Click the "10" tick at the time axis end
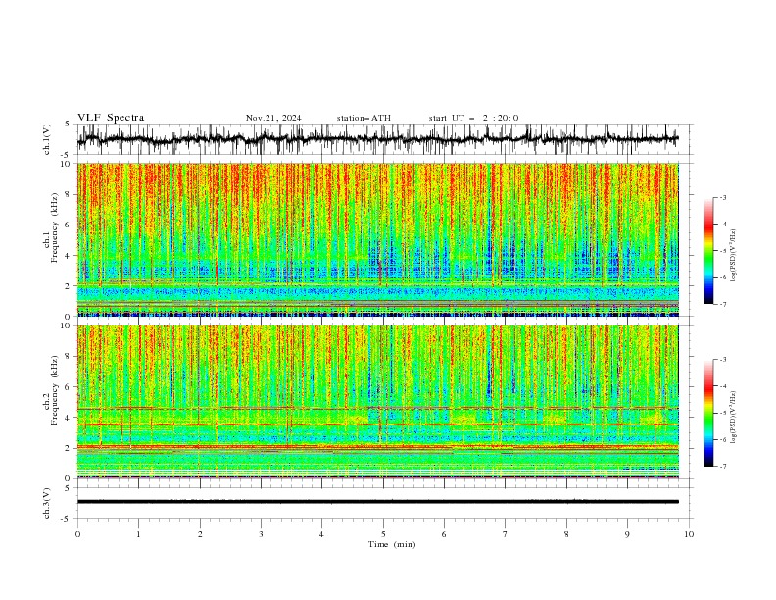The height and width of the screenshot is (600, 776). (x=689, y=534)
